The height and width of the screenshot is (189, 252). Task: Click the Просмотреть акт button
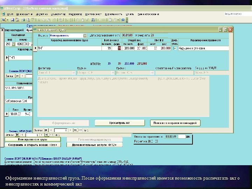120,123
